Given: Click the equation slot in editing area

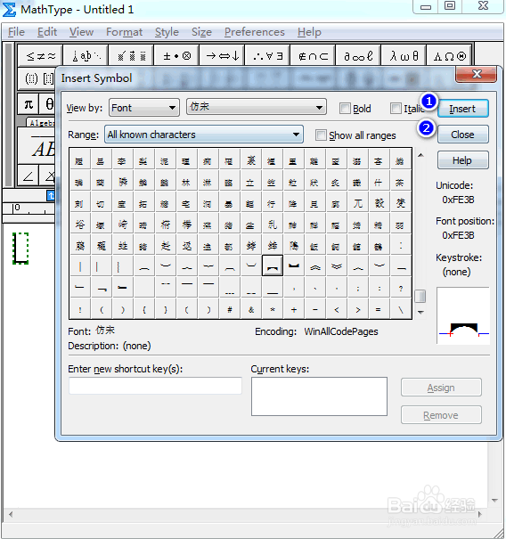Looking at the screenshot, I should tap(20, 249).
